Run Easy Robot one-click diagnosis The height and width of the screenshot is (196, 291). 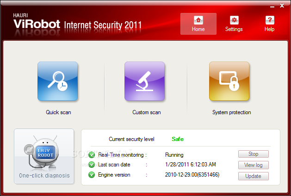point(44,156)
